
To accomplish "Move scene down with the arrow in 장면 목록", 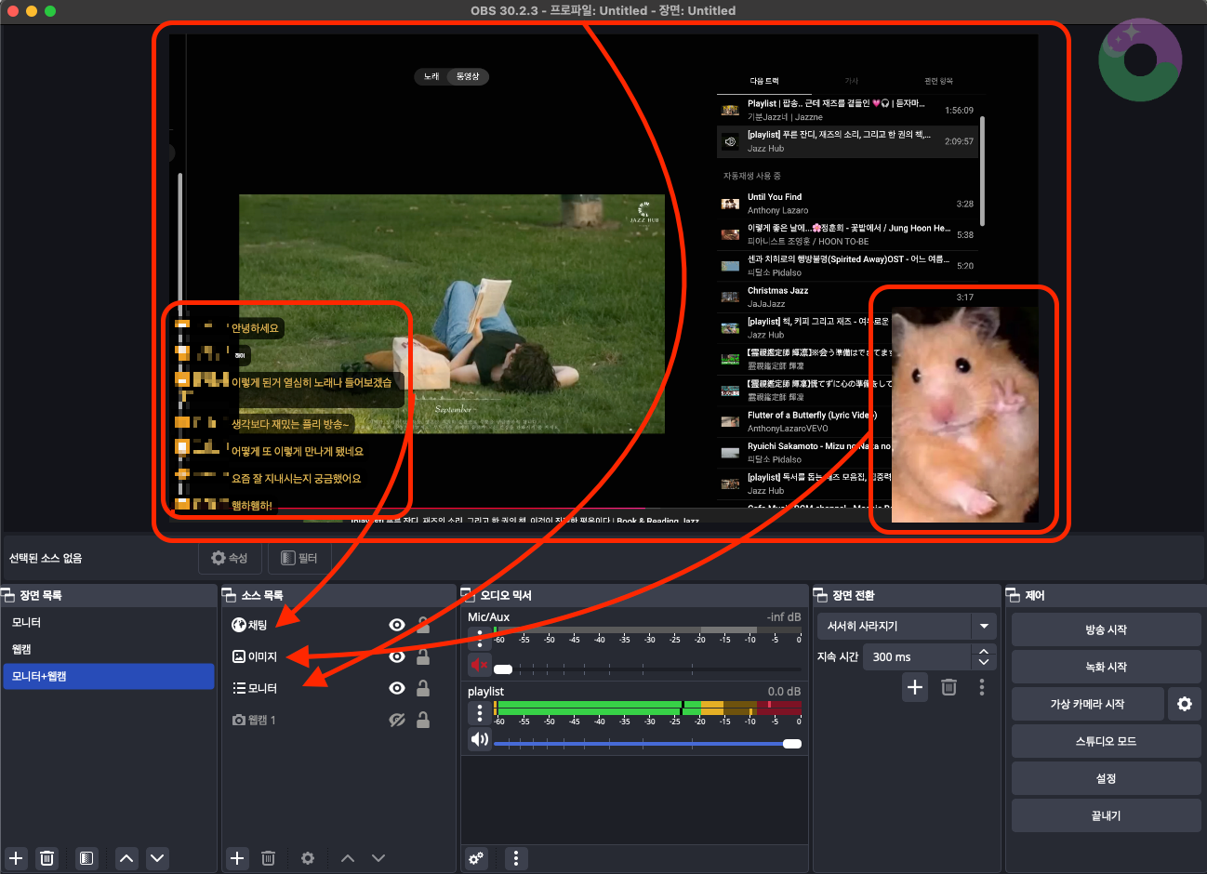I will [157, 858].
